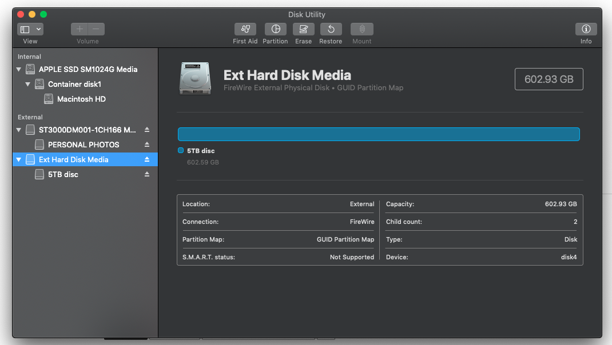Remove a volume with the minus button
612x345 pixels.
(96, 29)
